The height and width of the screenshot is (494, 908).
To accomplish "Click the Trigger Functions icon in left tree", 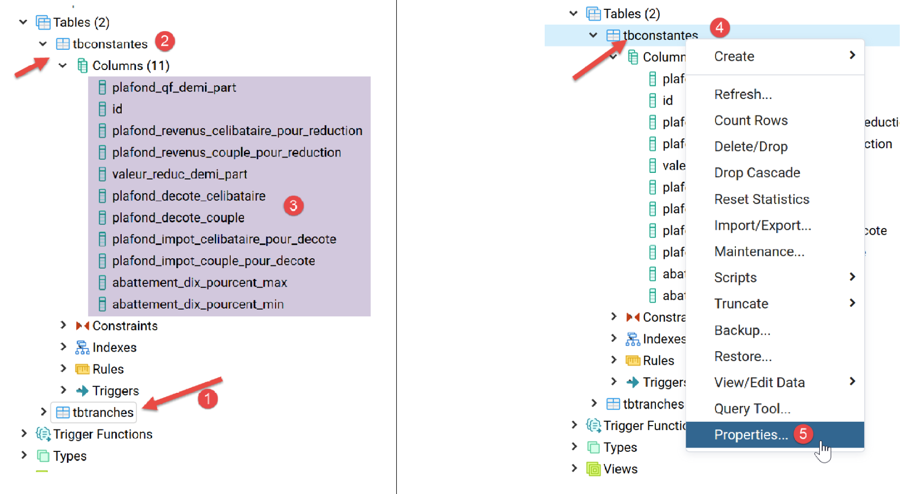I will click(x=43, y=434).
